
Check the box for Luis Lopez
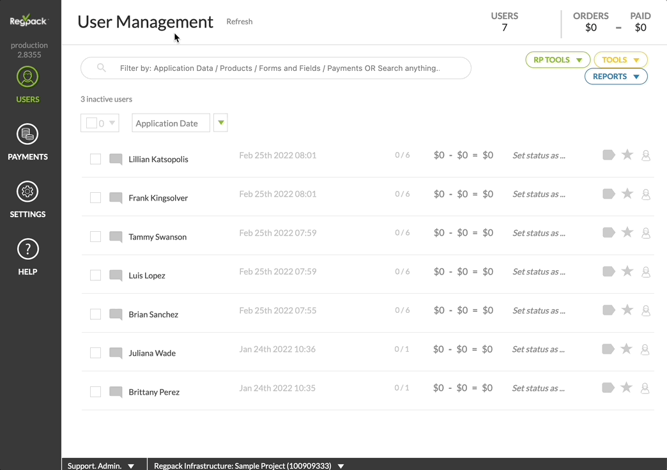[95, 275]
